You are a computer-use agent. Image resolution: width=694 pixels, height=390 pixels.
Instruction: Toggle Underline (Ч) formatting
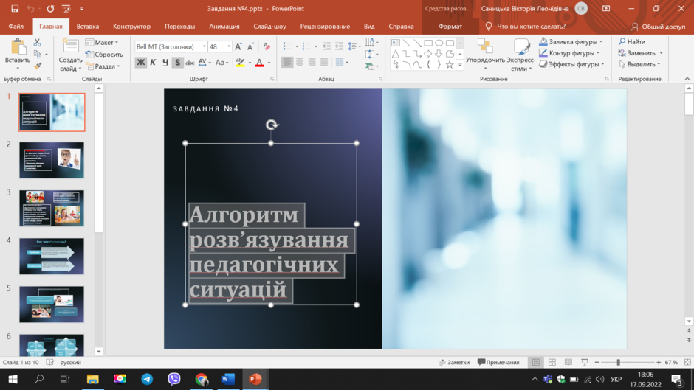click(165, 63)
